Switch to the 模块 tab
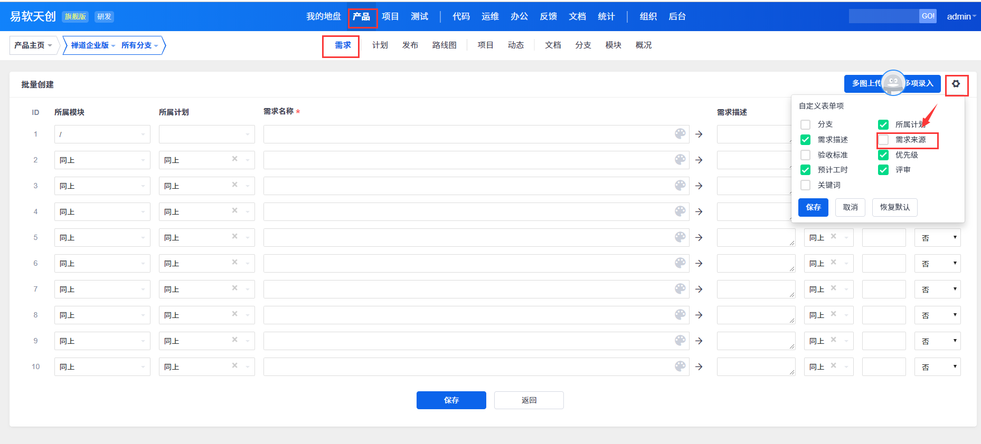Viewport: 981px width, 444px height. pyautogui.click(x=613, y=45)
